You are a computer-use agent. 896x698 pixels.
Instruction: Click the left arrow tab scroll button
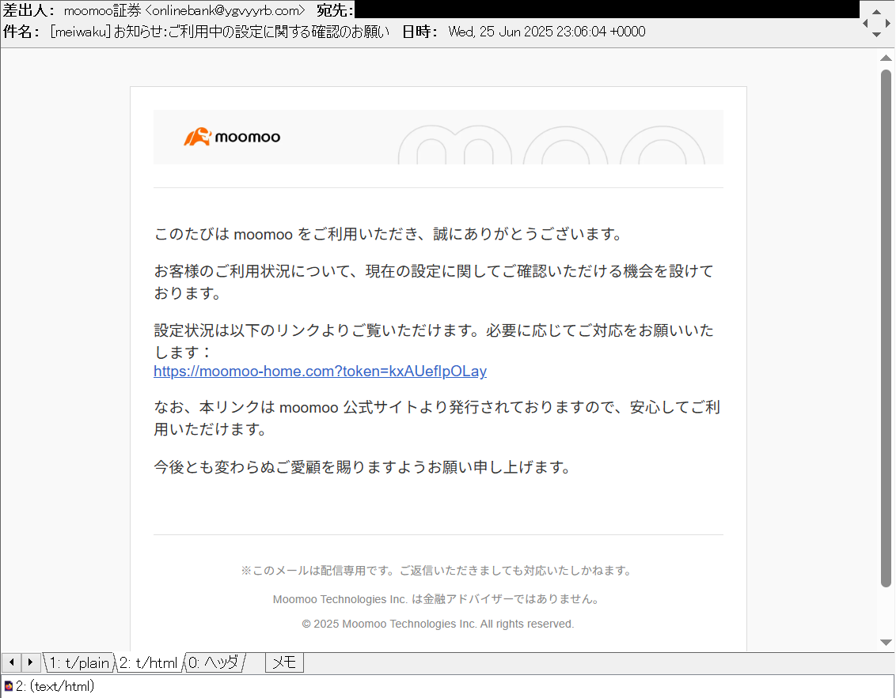coord(11,662)
